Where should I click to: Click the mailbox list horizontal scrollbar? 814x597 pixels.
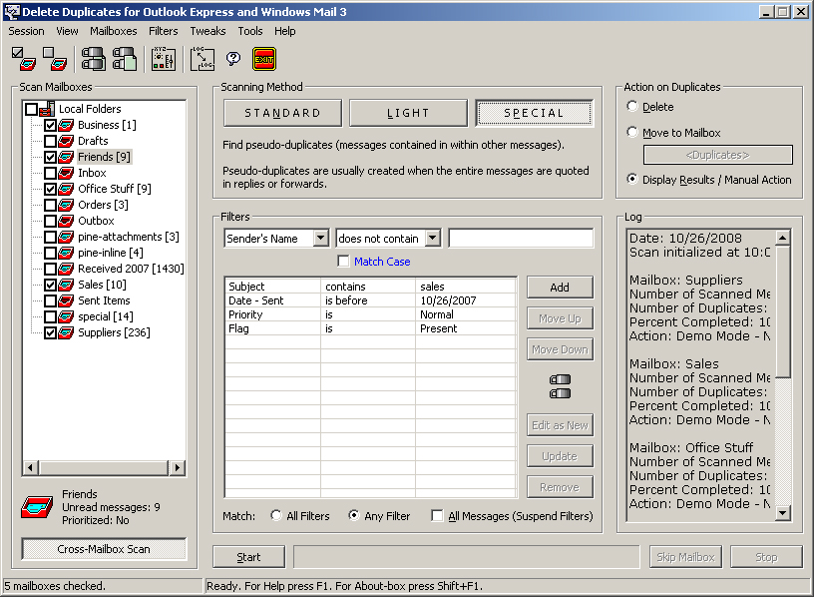pos(104,467)
